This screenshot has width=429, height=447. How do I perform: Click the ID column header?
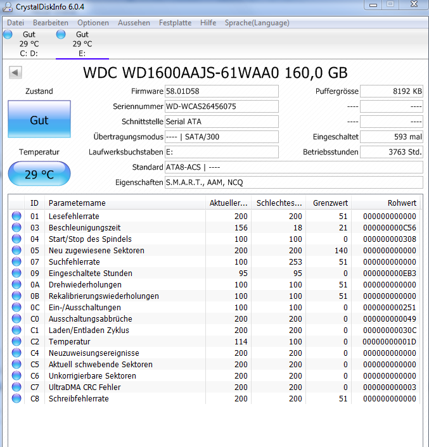tap(34, 203)
